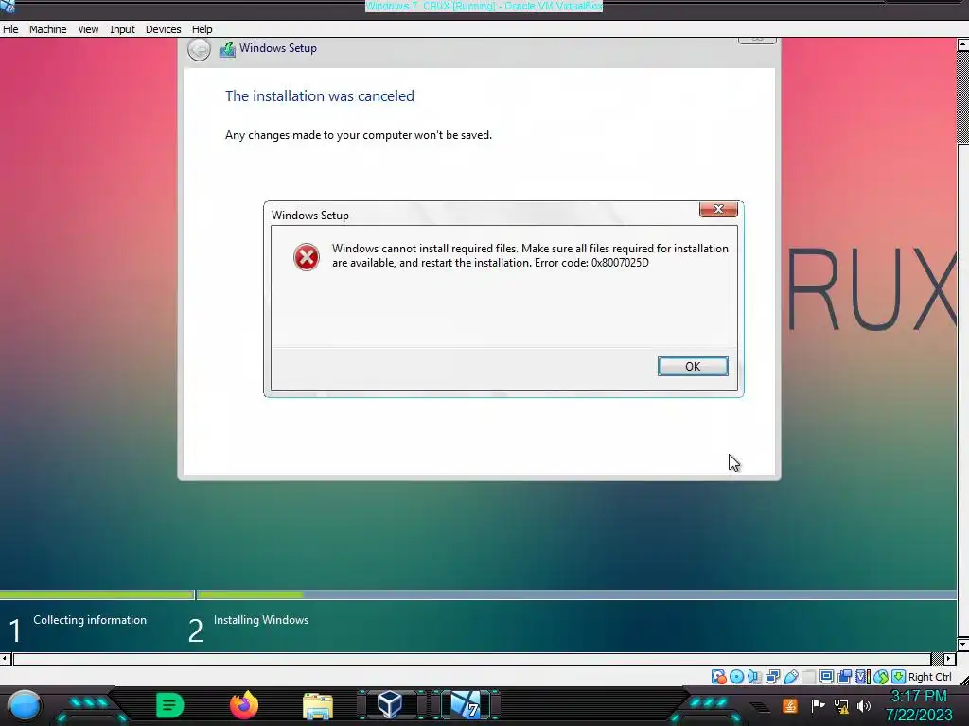The image size is (969, 726).
Task: Click the shared folders status icon
Action: click(809, 677)
